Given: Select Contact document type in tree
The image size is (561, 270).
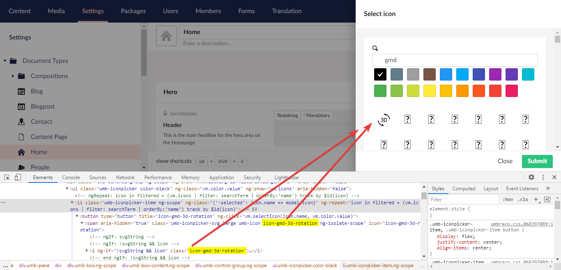Looking at the screenshot, I should point(41,122).
